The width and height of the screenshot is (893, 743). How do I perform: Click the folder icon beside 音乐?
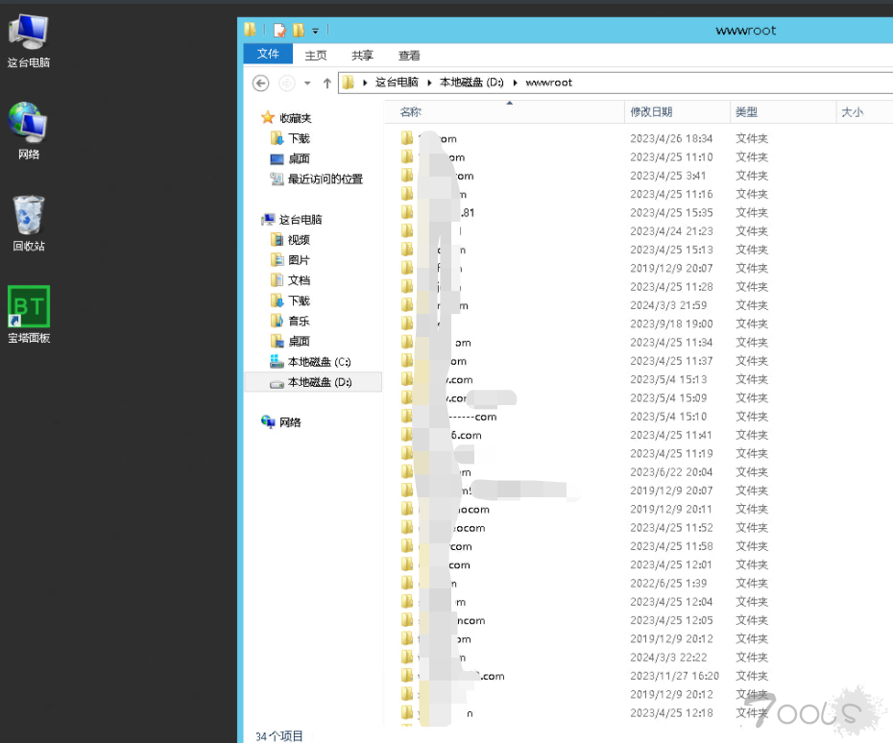[x=277, y=321]
